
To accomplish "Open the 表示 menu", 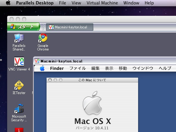I will (x=109, y=68).
